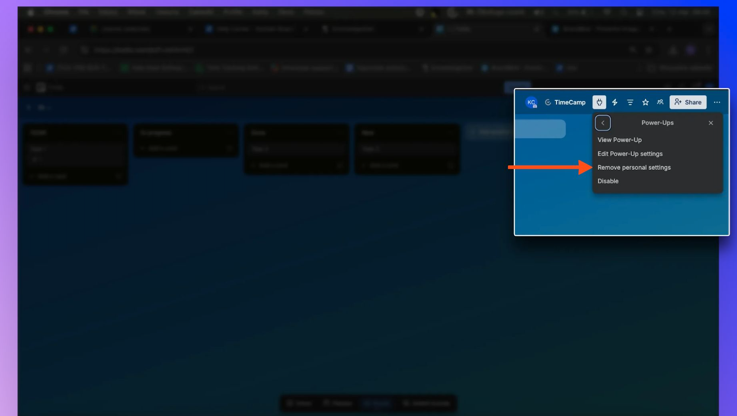Open the Automation lightning bolt menu
Viewport: 737px width, 416px height.
click(x=615, y=102)
